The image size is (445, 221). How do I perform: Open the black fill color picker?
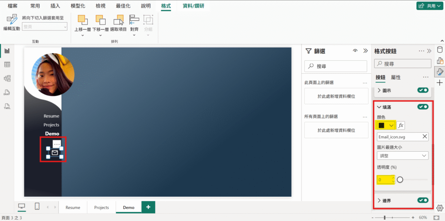click(x=386, y=125)
